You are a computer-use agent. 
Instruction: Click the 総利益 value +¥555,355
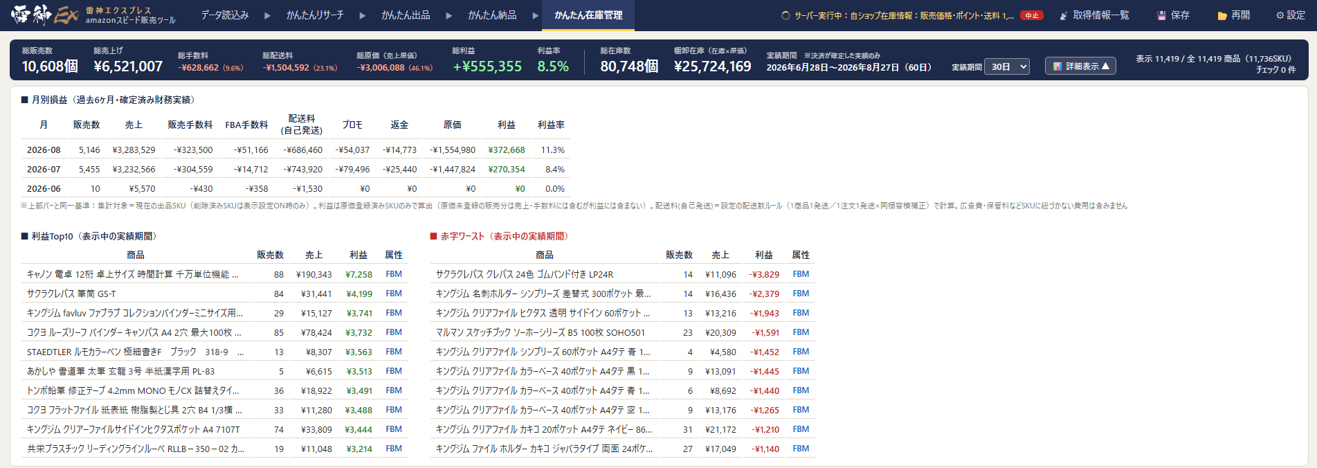pos(487,66)
